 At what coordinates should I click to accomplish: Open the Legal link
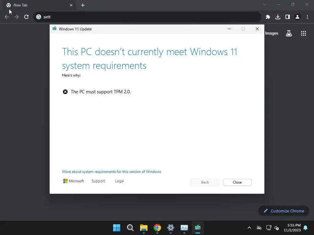[119, 181]
